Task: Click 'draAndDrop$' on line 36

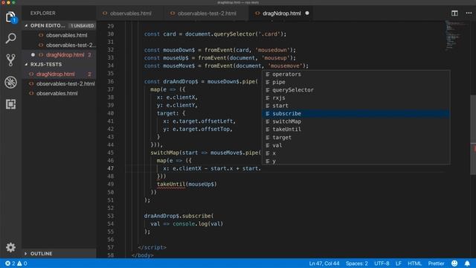Action: [181, 81]
